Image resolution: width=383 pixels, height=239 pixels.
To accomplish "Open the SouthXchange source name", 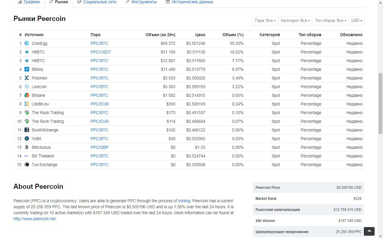I will pos(45,130).
